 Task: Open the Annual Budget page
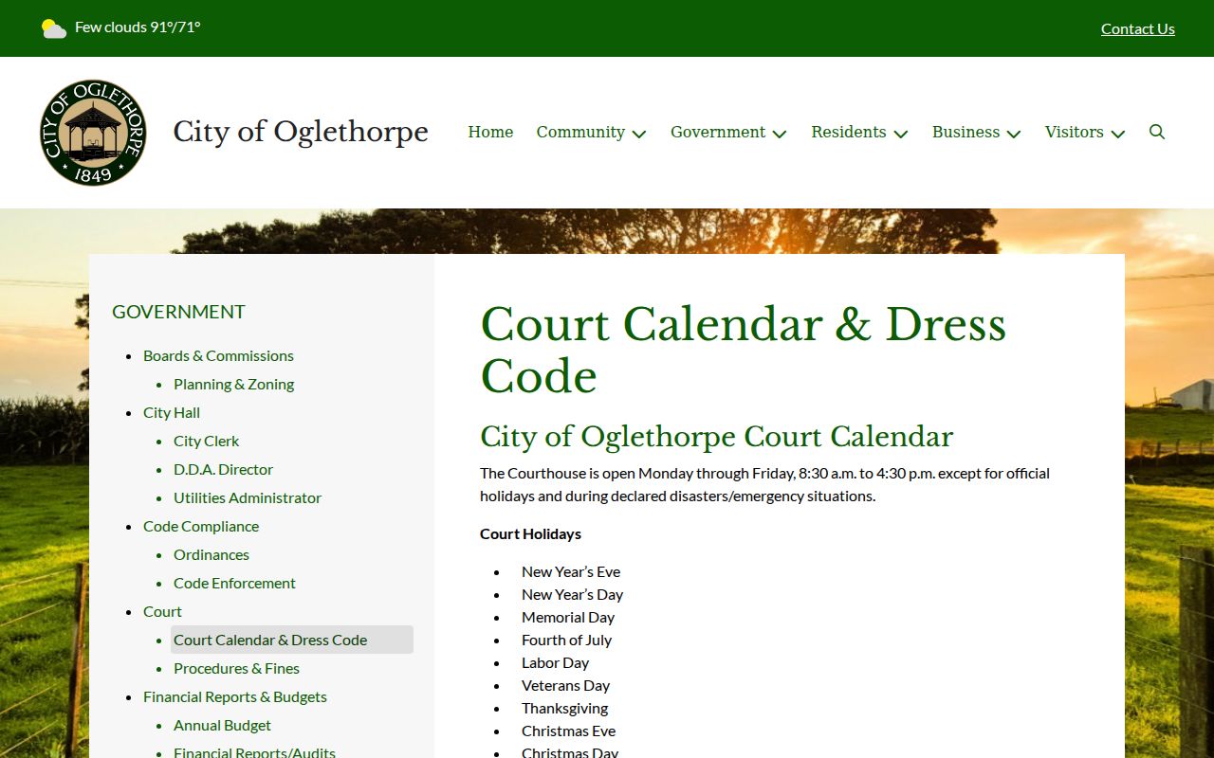pos(222,725)
